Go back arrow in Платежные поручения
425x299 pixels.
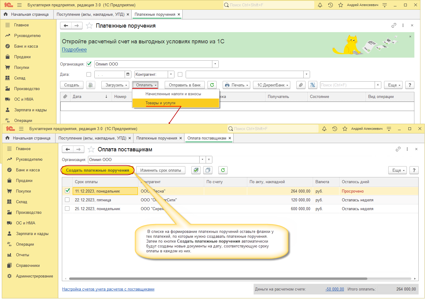(x=66, y=26)
